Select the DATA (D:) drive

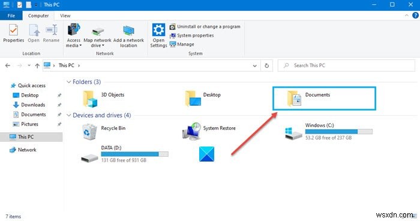click(125, 154)
